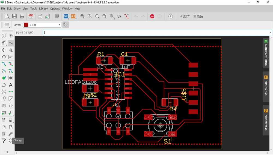Select the Meander wave tool
Screen dimensions: 273x155
pos(11,106)
